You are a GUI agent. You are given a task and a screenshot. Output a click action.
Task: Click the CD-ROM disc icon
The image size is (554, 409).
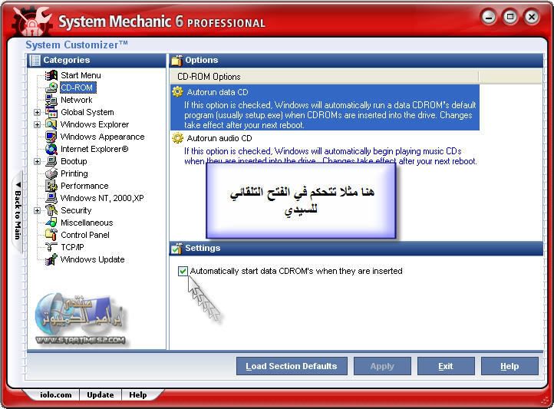[x=51, y=87]
